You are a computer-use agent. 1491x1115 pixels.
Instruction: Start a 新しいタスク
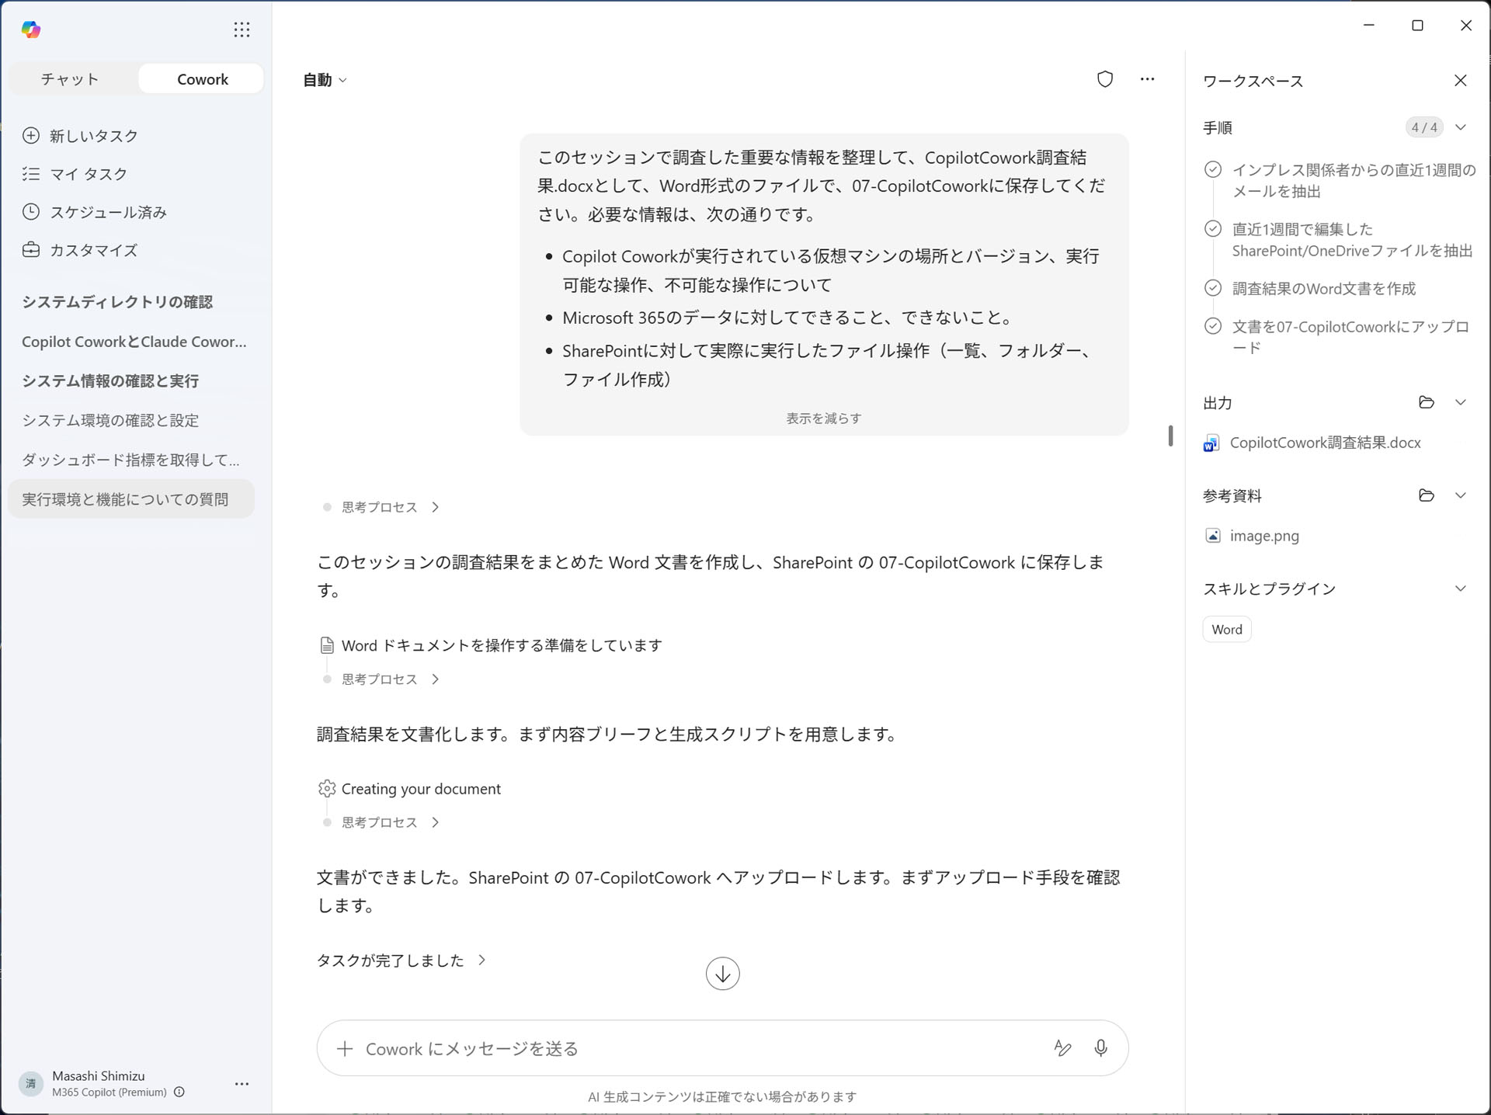[93, 136]
